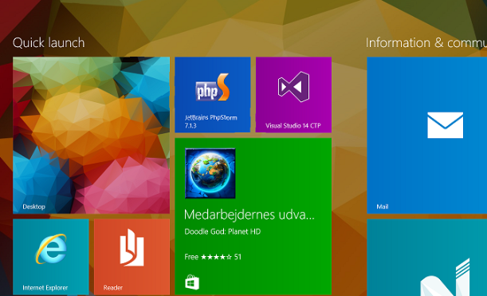Click the Internet Explorer e logo
The image size is (487, 296).
click(51, 249)
